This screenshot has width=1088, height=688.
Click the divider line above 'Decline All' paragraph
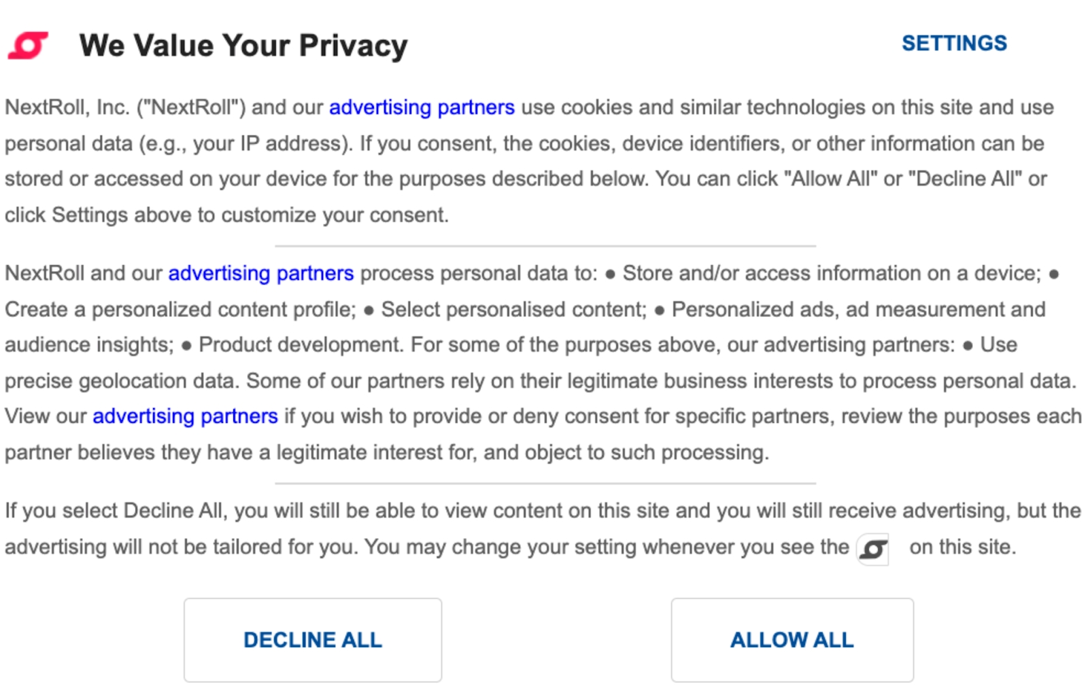pyautogui.click(x=545, y=484)
